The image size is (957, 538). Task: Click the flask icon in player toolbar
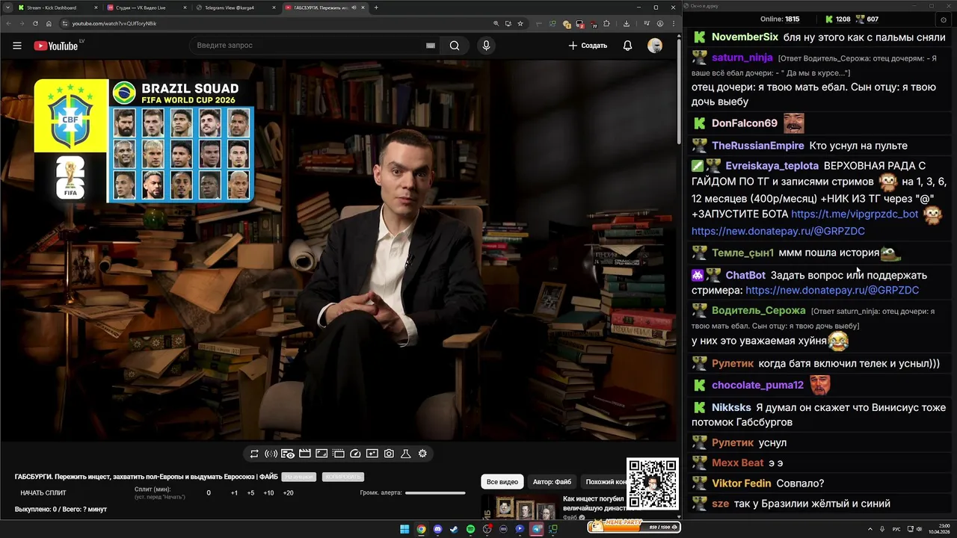pos(406,454)
